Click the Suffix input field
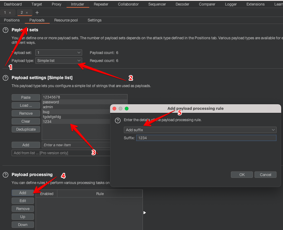 click(x=206, y=138)
